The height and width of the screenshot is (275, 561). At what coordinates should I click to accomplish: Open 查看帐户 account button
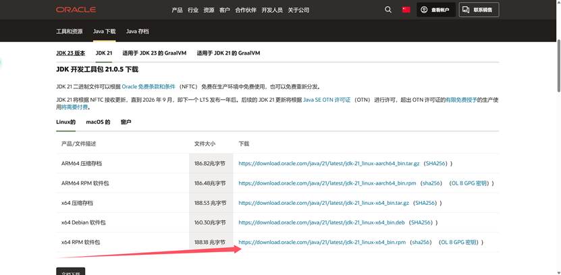[x=436, y=9]
